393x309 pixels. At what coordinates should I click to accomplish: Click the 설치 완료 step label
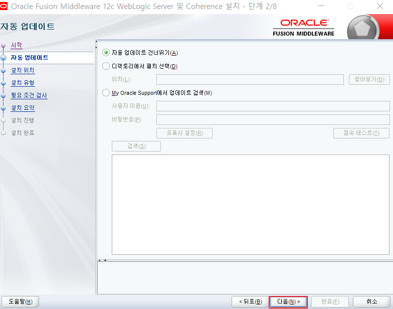pyautogui.click(x=23, y=133)
